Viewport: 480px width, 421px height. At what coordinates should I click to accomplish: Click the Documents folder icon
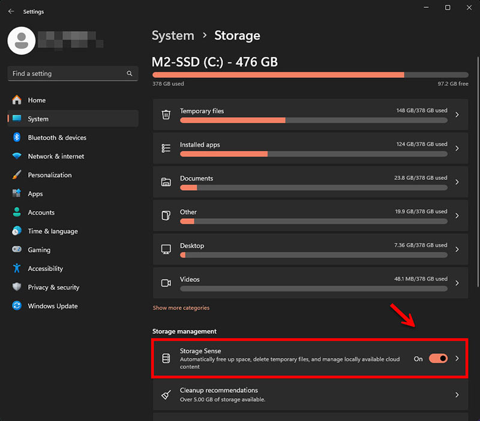[x=166, y=182]
